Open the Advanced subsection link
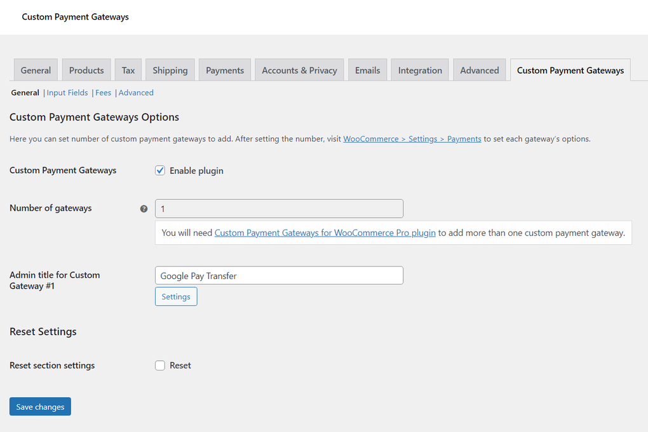The image size is (648, 432). point(135,92)
